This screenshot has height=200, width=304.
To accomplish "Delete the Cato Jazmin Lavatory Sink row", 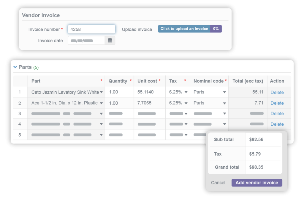I will point(277,93).
